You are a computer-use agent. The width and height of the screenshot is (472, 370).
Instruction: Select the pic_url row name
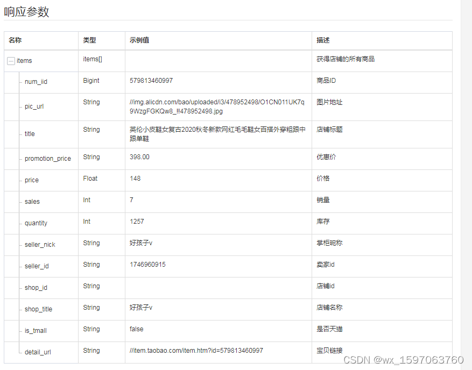[34, 106]
